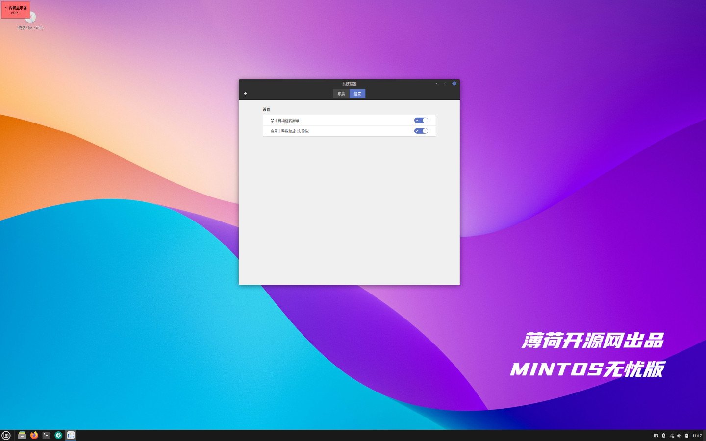Switch to the 布局 (Layout) tab

click(x=341, y=94)
